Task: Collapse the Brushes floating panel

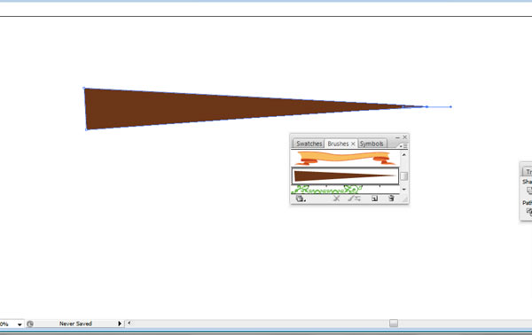Action: tap(397, 137)
